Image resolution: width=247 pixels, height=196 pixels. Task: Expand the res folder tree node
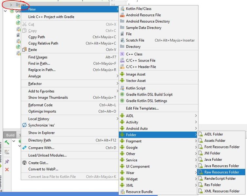11,5
